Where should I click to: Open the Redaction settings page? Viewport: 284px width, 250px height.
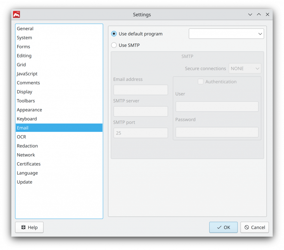(x=27, y=146)
